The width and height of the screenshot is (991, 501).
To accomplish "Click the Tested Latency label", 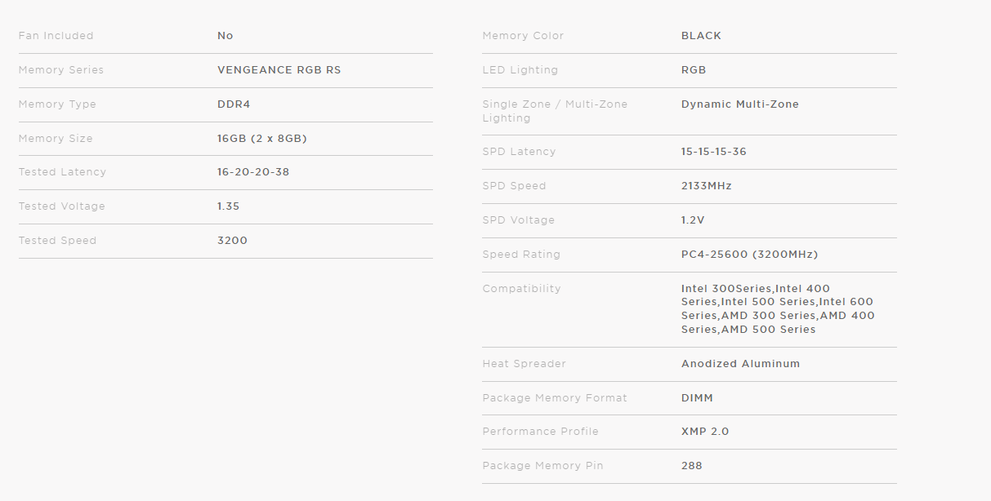I will 62,172.
